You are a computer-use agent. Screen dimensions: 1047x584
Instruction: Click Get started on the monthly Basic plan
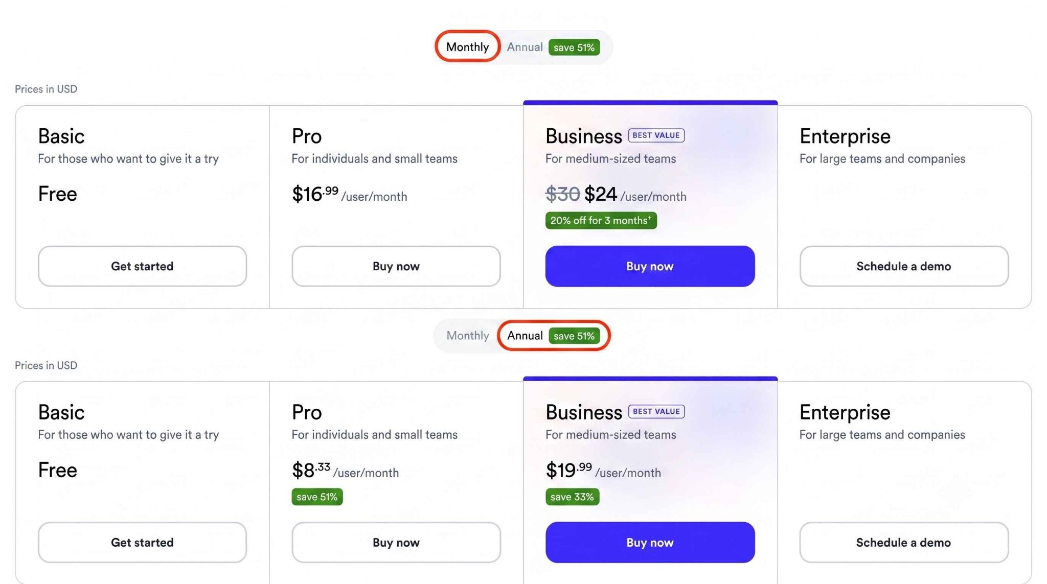[x=142, y=266]
